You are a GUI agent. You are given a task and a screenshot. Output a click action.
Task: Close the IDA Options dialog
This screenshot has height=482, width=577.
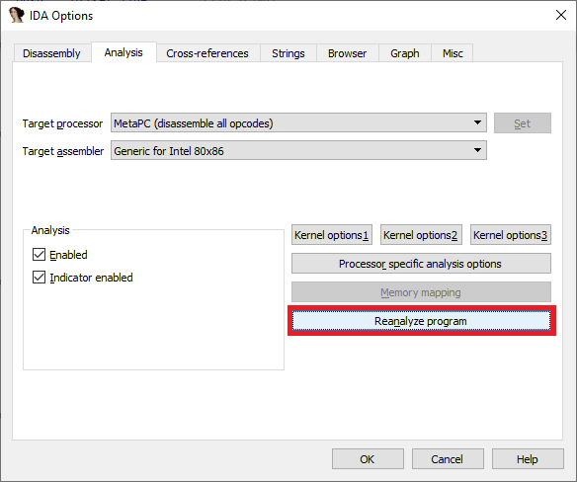pos(561,15)
